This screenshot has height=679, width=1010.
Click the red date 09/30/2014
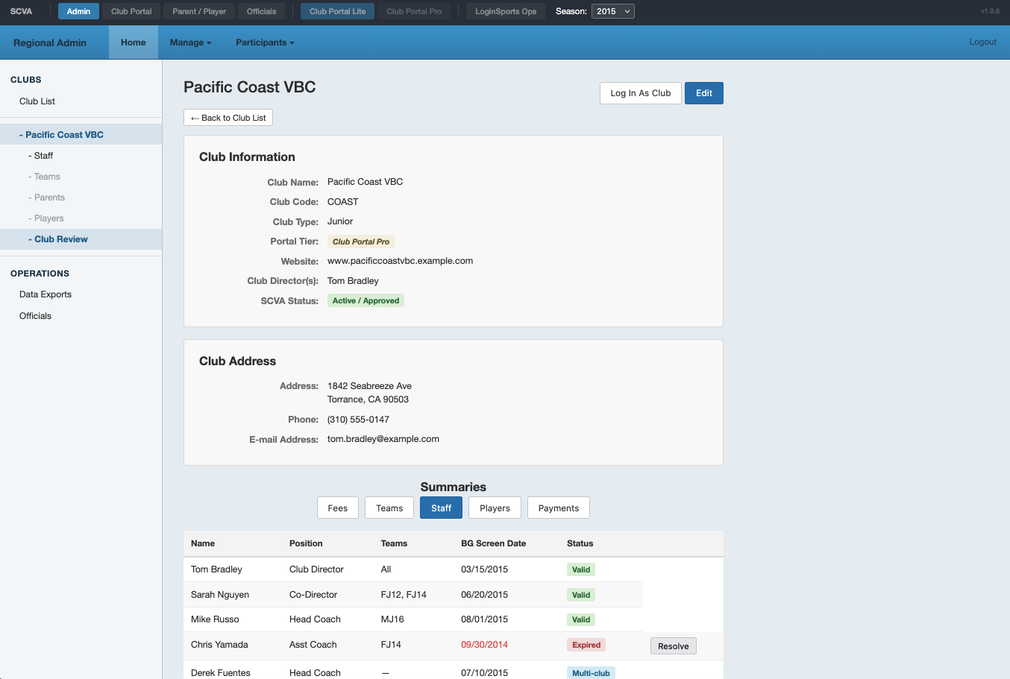484,645
